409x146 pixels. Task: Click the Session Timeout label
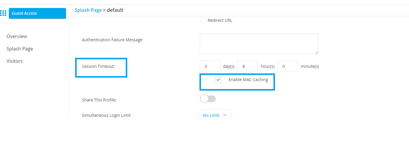tap(98, 66)
